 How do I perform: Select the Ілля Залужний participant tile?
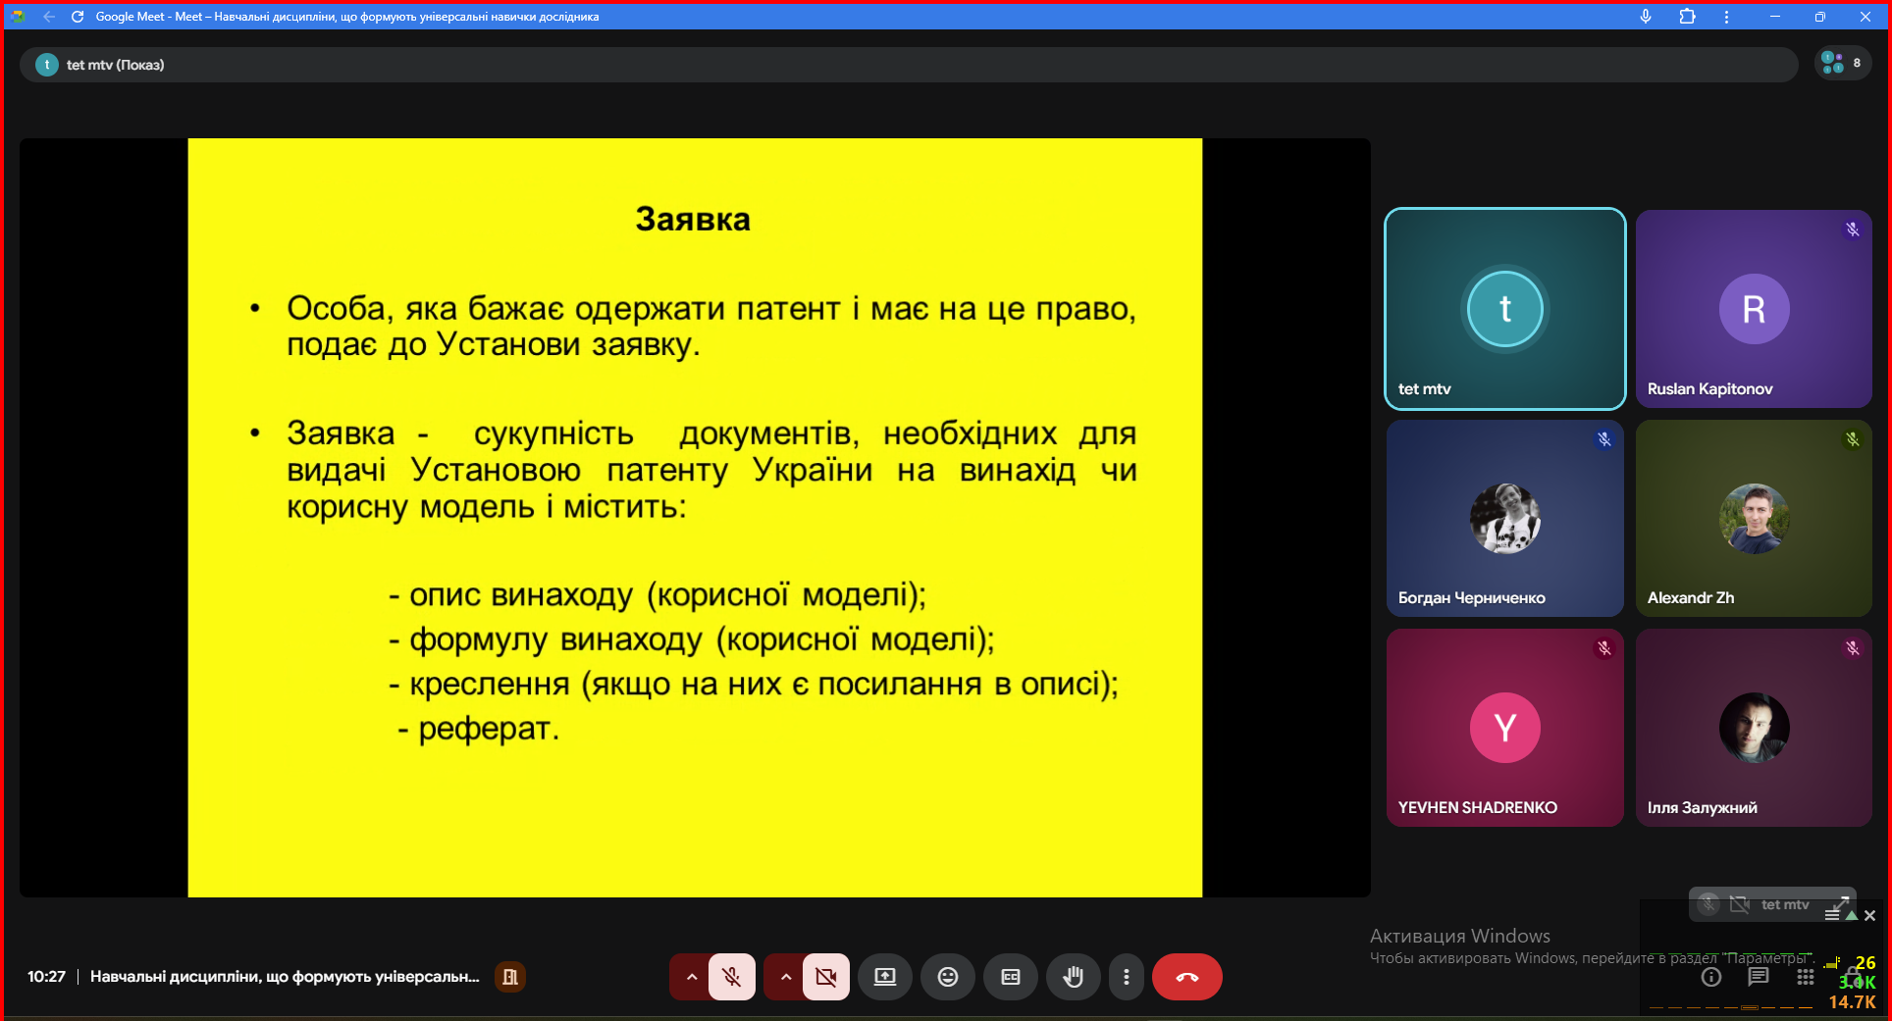point(1754,728)
